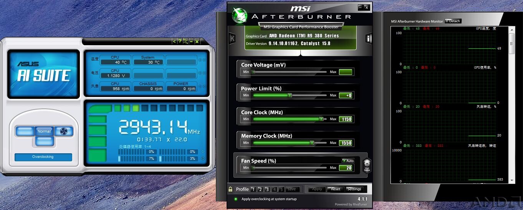Click the CPU voltage 1.1280 V readout
The image size is (523, 210).
tap(115, 75)
